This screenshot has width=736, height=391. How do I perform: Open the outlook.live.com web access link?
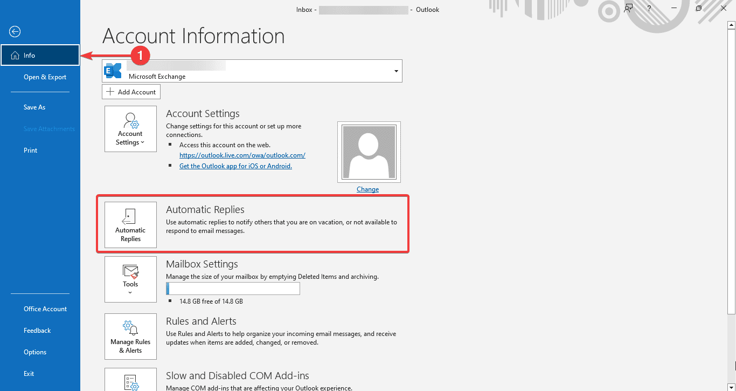pos(242,155)
